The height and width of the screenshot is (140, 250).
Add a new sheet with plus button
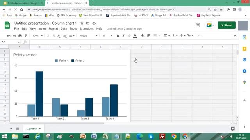pyautogui.click(x=11, y=129)
